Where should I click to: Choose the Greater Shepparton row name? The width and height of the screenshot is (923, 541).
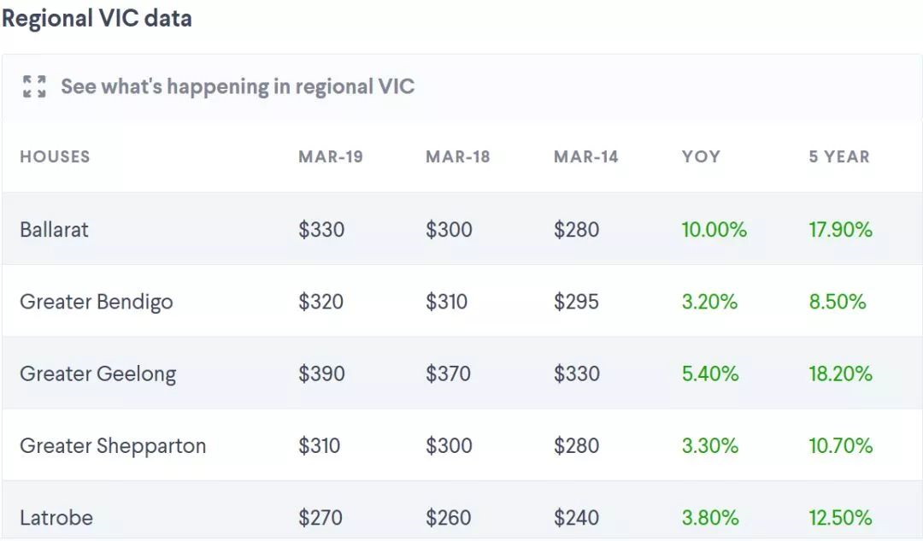113,445
